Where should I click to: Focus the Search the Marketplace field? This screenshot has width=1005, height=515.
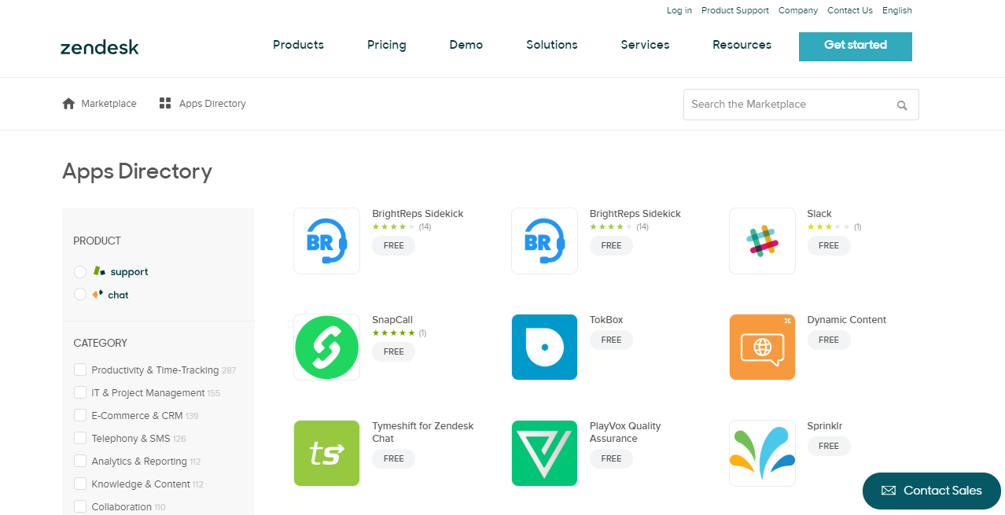point(801,105)
